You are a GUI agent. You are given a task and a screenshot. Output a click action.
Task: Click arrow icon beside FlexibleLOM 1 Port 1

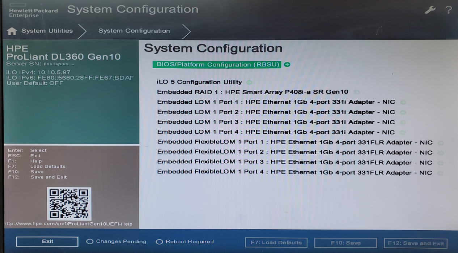click(x=440, y=143)
